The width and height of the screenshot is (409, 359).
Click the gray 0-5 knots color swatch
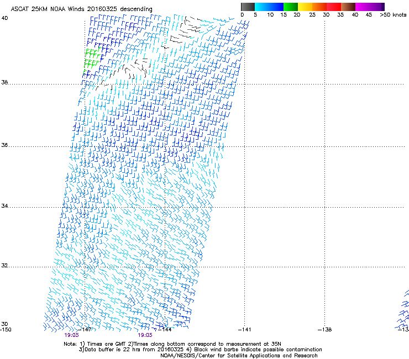pos(248,7)
